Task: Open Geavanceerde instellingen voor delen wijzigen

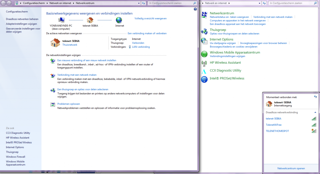Action: tap(23, 30)
